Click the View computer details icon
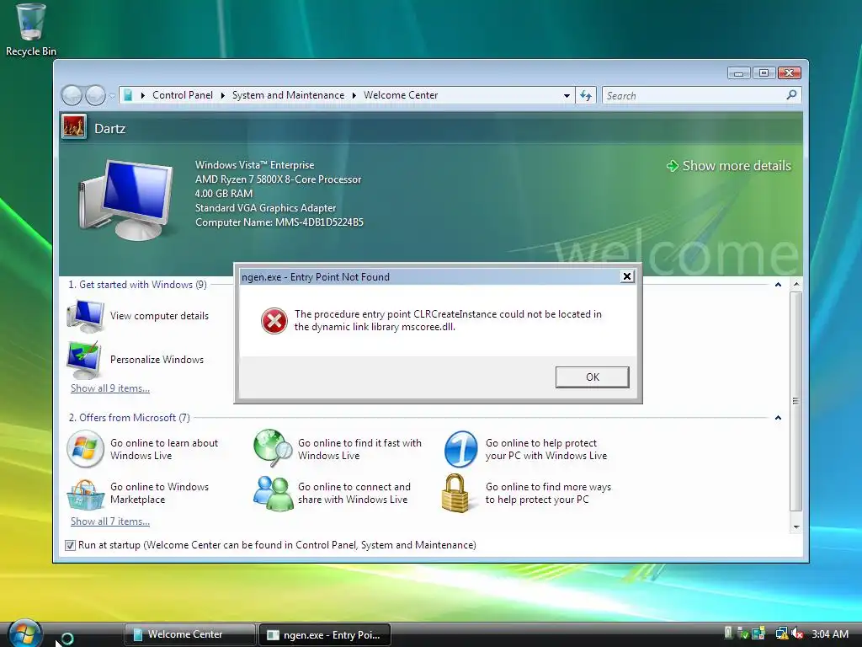The height and width of the screenshot is (647, 862). (85, 316)
